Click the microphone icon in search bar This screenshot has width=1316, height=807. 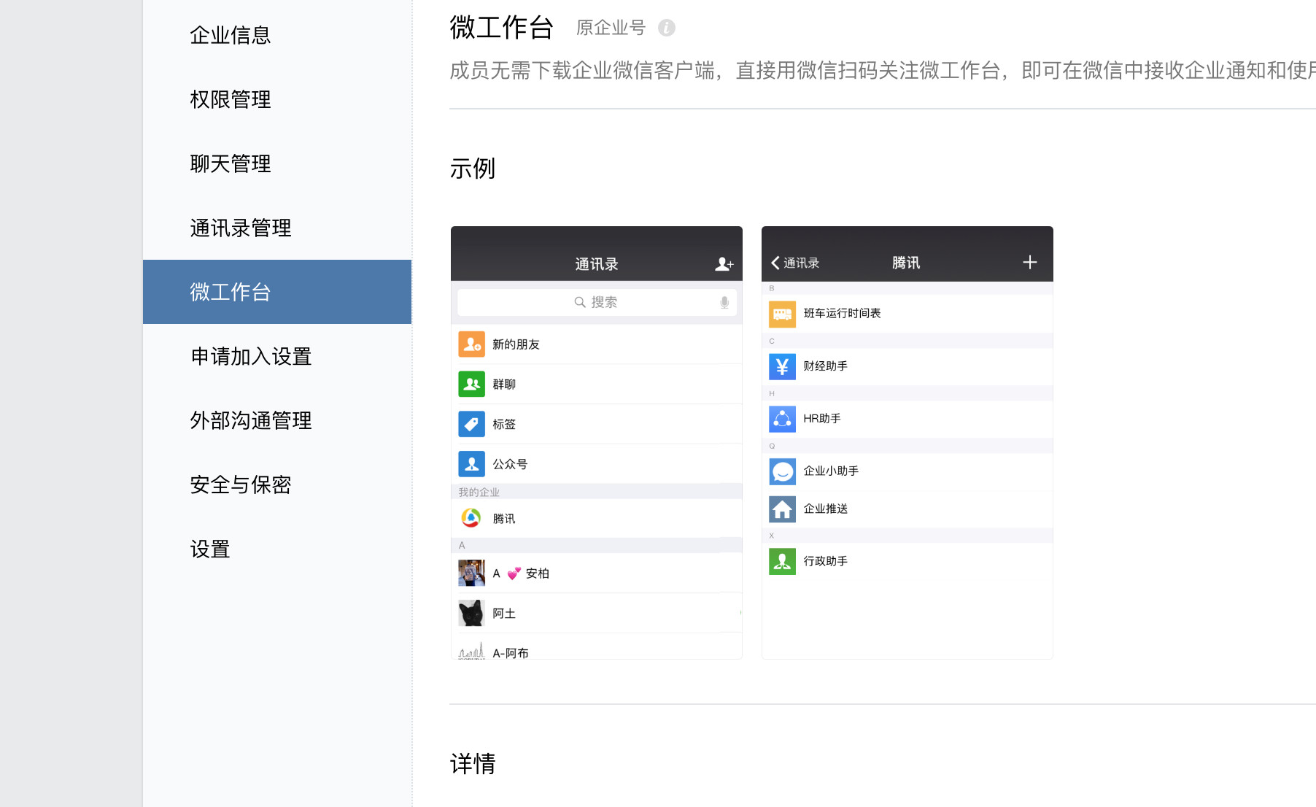coord(724,302)
